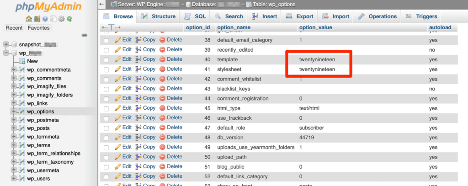
Task: Open the phpMyAdmin documentation icon
Action: [x=45, y=19]
